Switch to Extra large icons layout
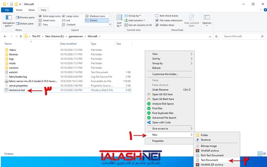This screenshot has width=267, height=167. pos(50,16)
